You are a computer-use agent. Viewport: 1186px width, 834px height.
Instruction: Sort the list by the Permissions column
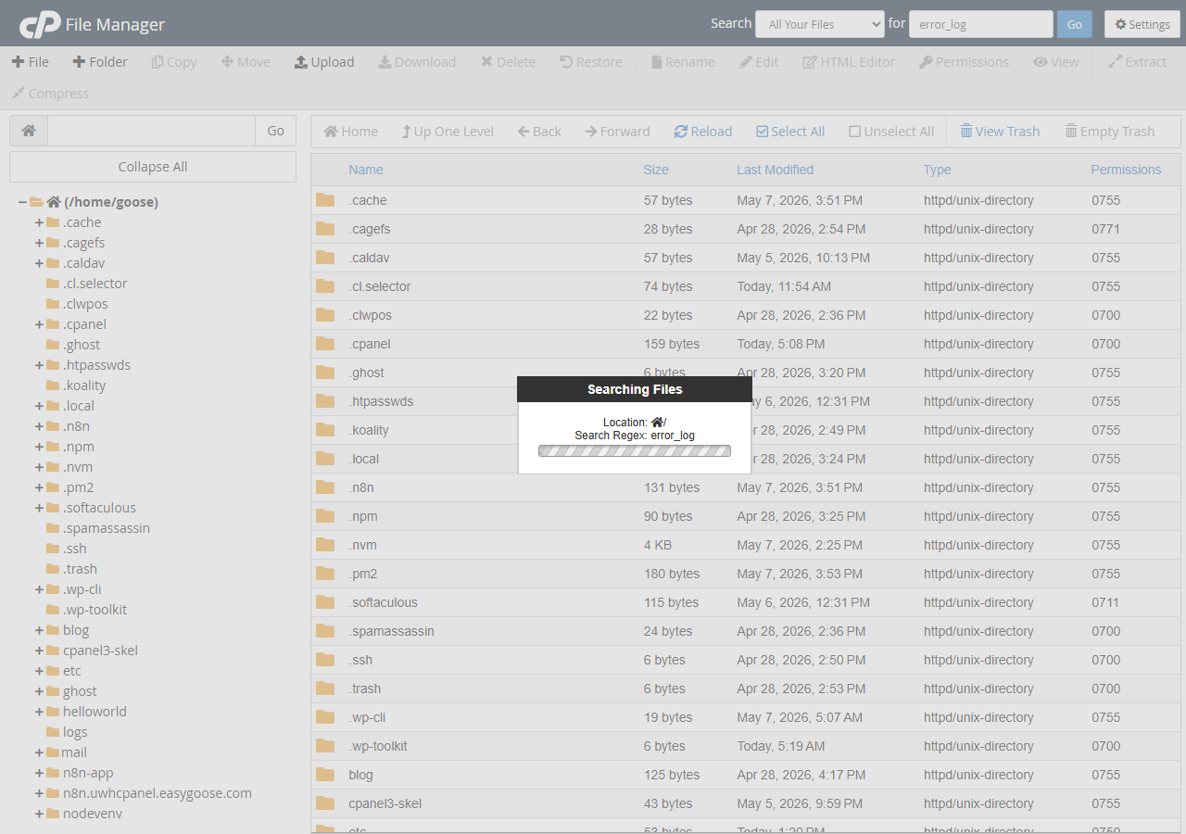(x=1126, y=170)
